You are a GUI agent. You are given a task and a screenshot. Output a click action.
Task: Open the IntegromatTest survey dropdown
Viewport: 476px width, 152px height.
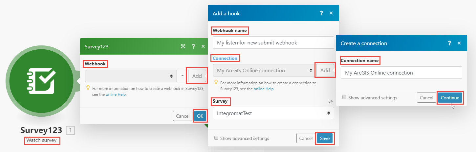coord(273,113)
